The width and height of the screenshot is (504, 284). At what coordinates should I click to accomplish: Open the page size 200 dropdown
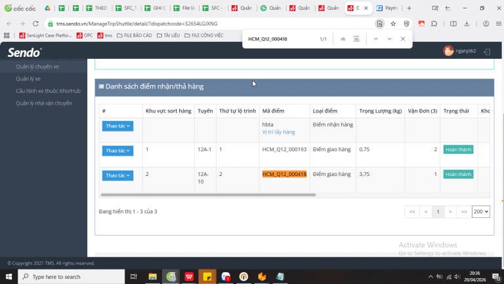tap(481, 211)
